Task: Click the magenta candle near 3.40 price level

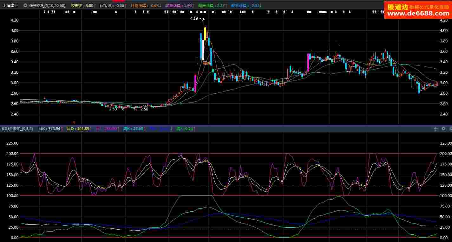Action: (x=308, y=62)
